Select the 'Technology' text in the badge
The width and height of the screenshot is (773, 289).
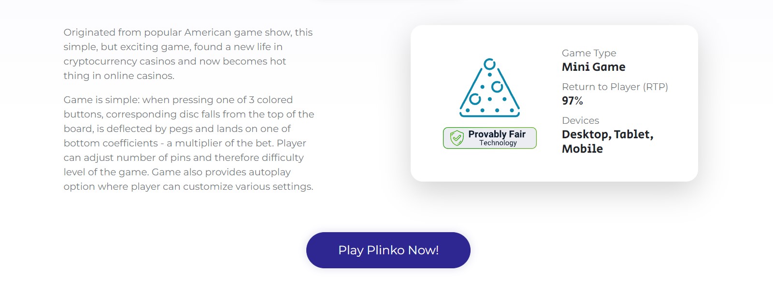tap(498, 143)
